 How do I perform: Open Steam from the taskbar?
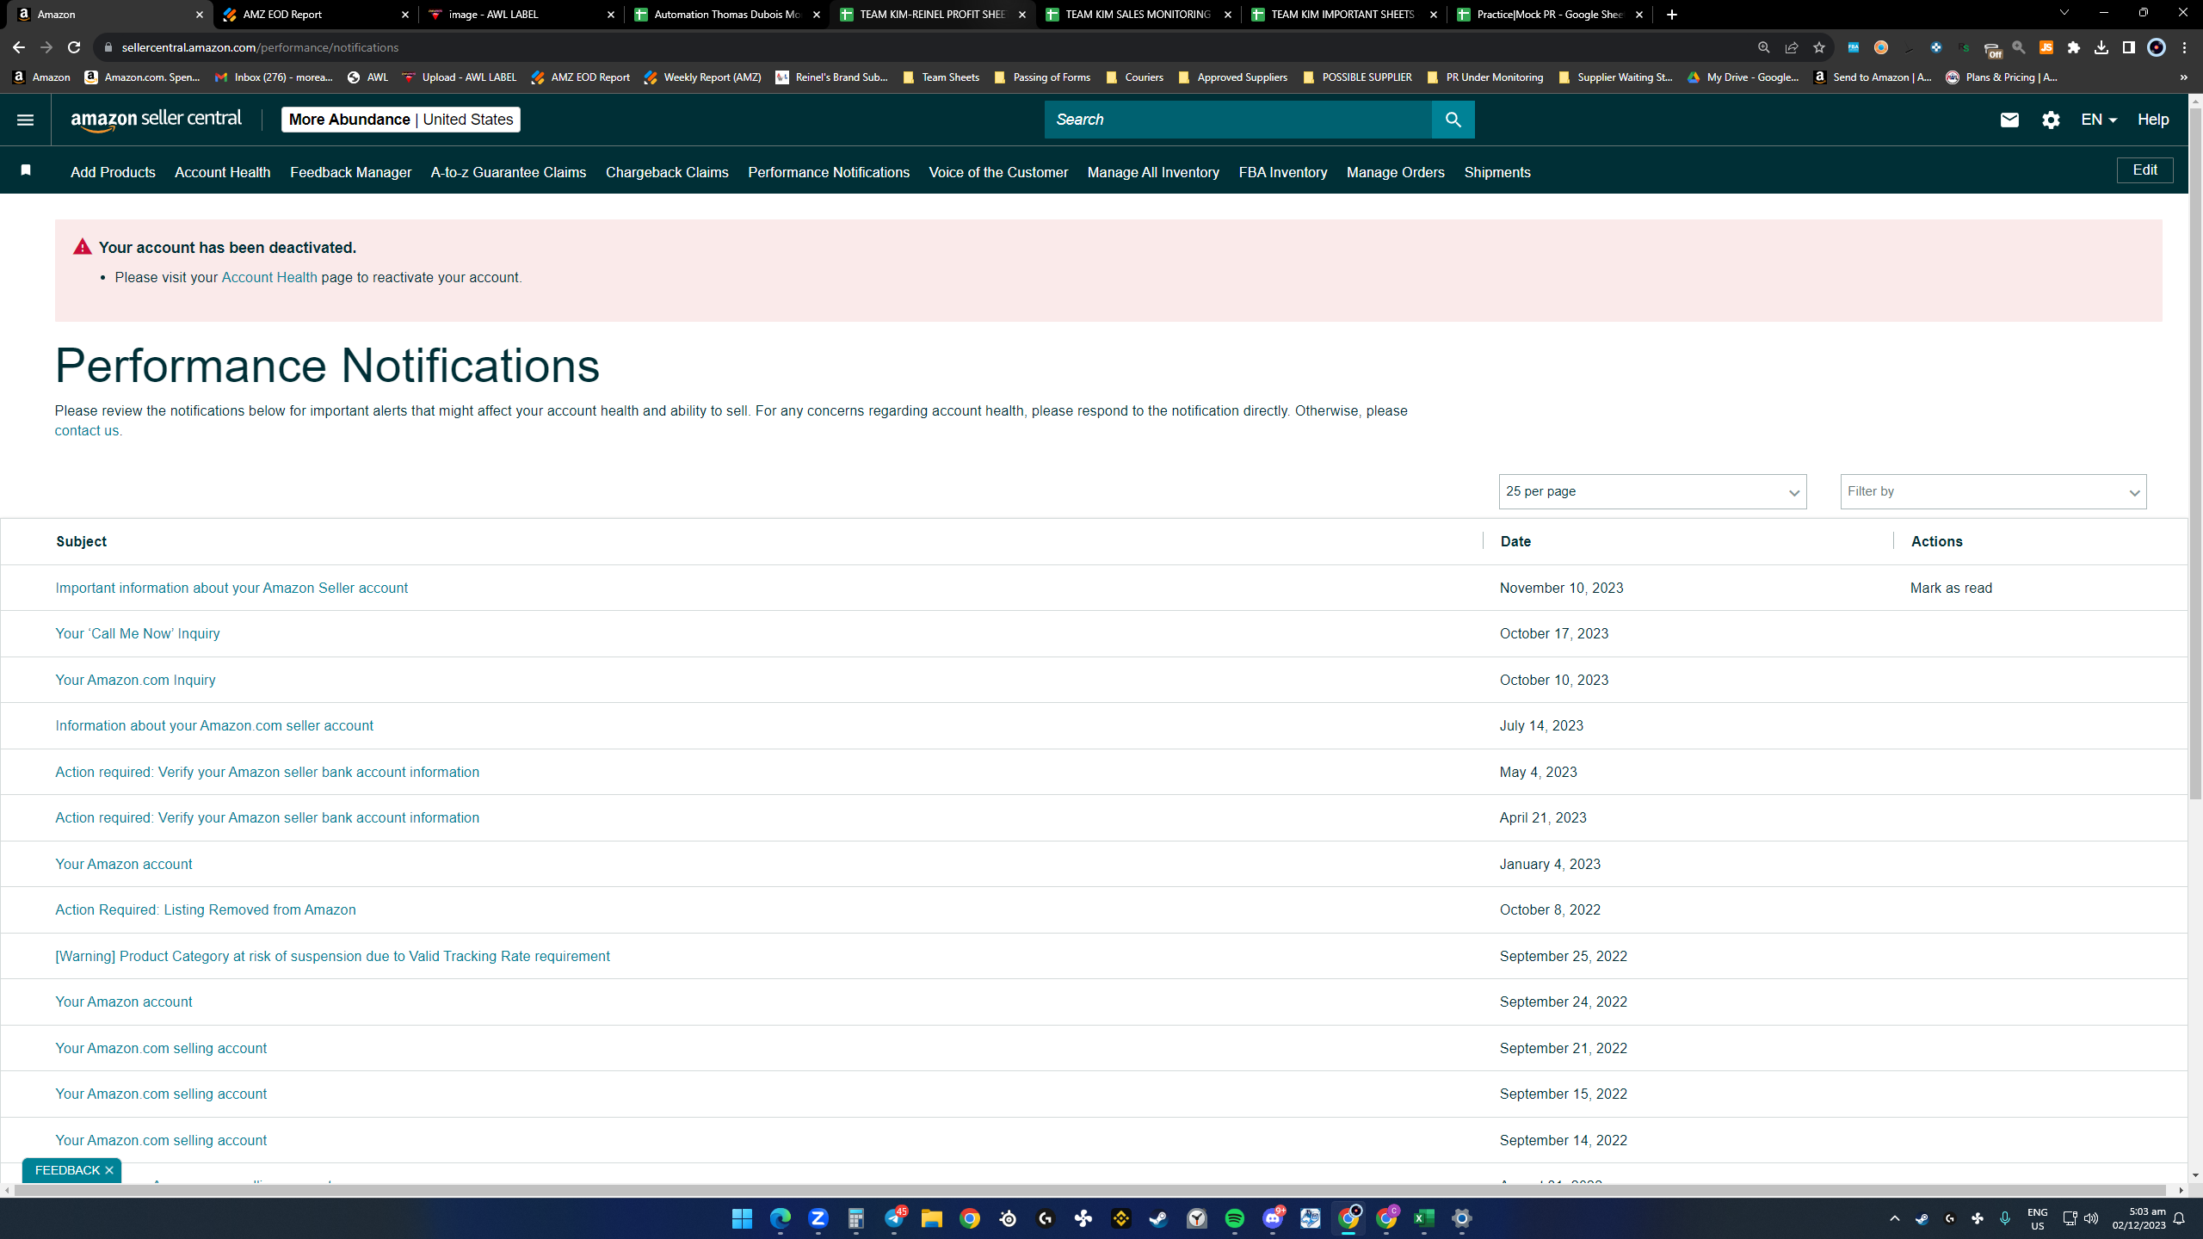[1158, 1218]
